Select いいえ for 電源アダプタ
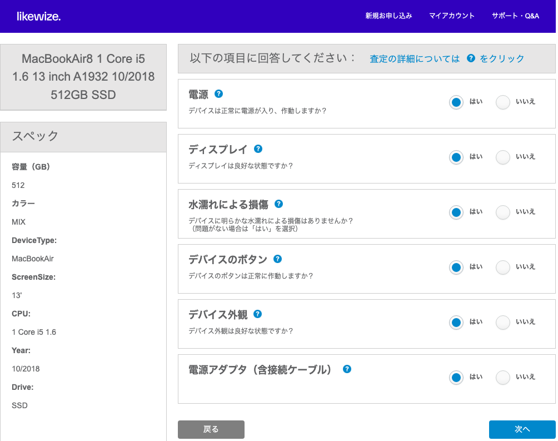The image size is (558, 441). pyautogui.click(x=503, y=377)
